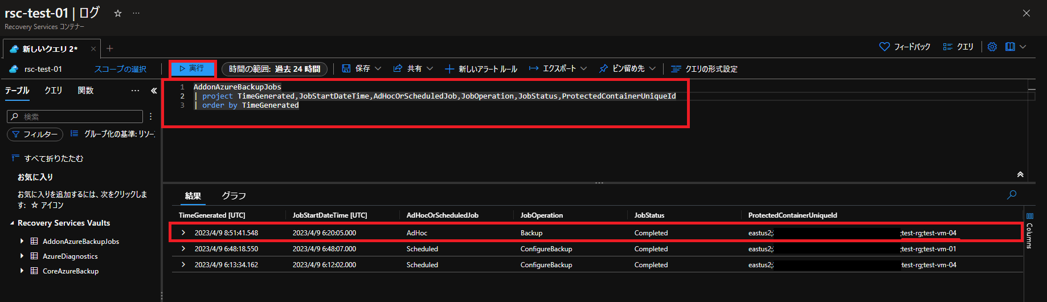Screen dimensions: 1047x302
Task: Switch to the グラフ tab
Action: tap(234, 196)
